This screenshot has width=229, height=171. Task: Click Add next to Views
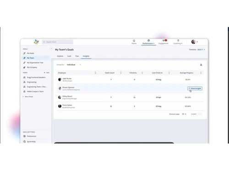click(47, 73)
